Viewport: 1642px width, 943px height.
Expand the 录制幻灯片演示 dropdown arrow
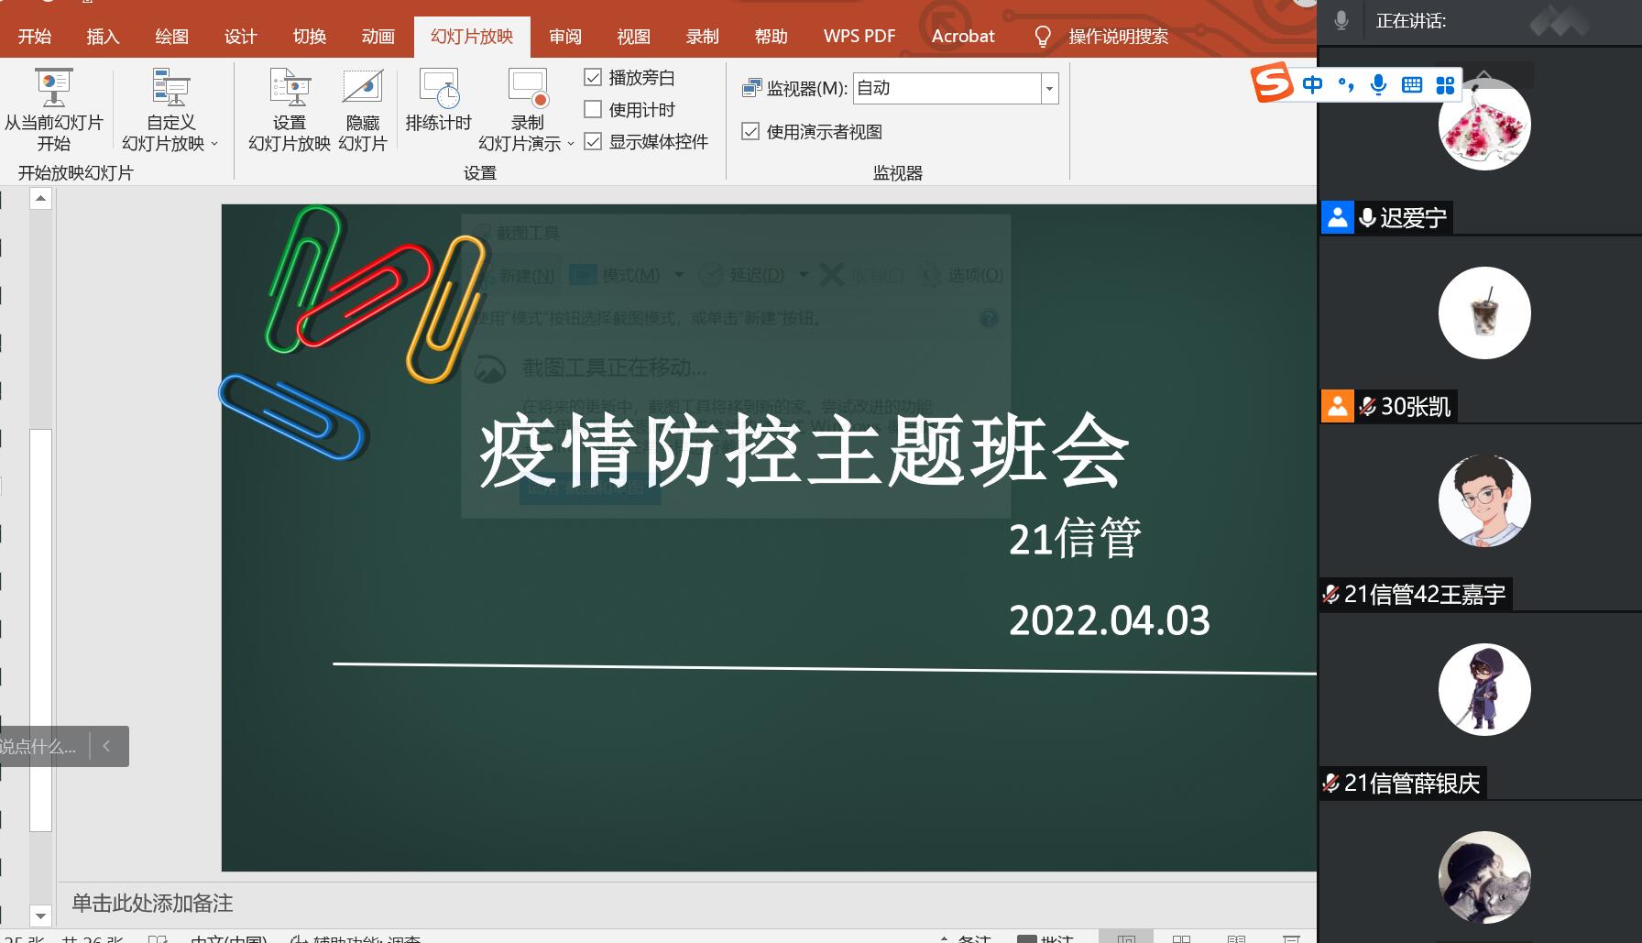point(570,144)
